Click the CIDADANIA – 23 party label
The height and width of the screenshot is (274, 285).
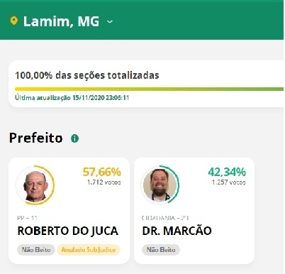pyautogui.click(x=165, y=218)
